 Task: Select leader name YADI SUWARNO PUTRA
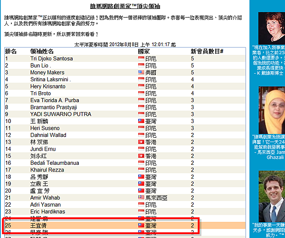point(61,114)
